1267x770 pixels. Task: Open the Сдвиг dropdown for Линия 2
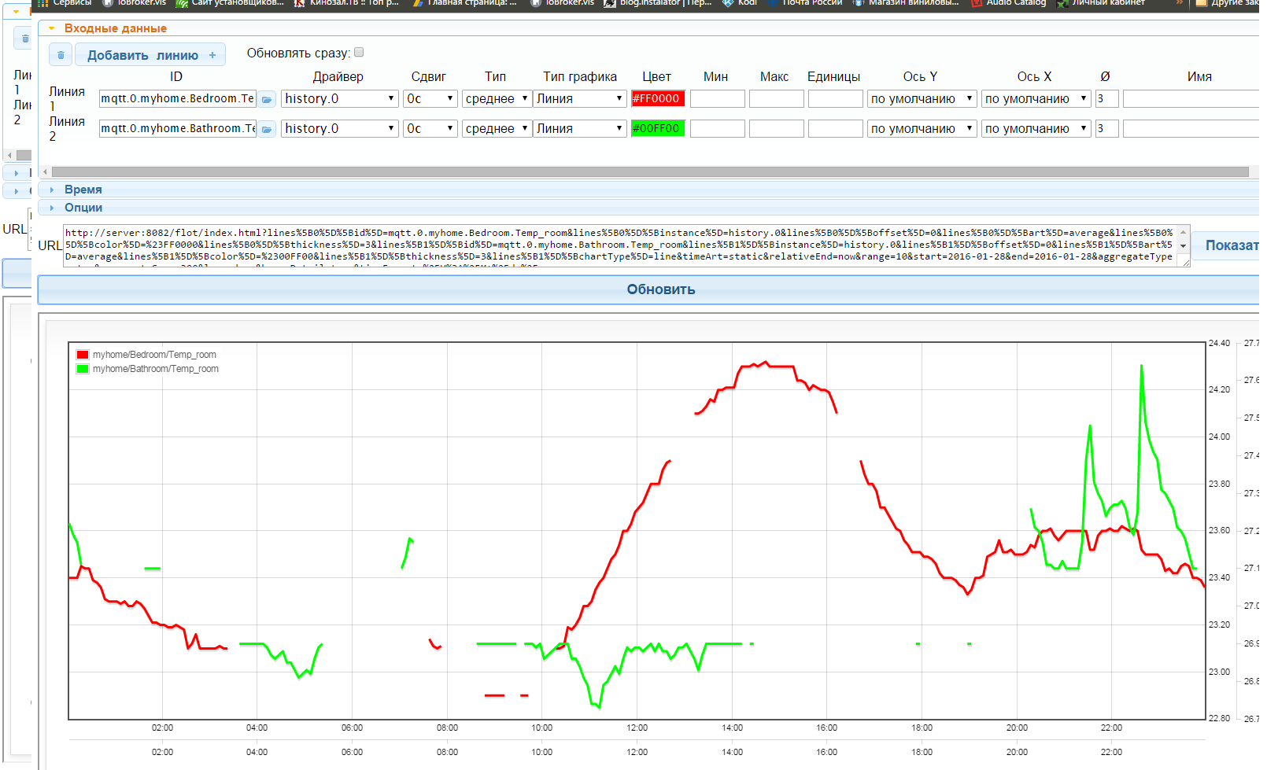(430, 129)
